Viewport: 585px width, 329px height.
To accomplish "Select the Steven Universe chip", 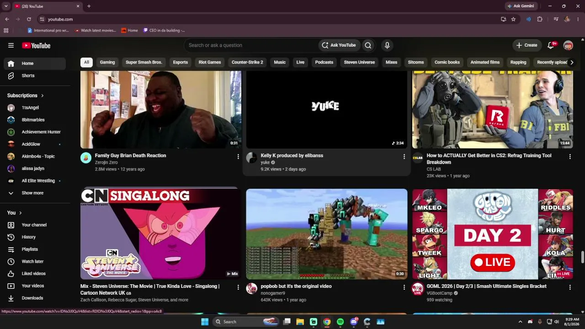I will (x=359, y=62).
